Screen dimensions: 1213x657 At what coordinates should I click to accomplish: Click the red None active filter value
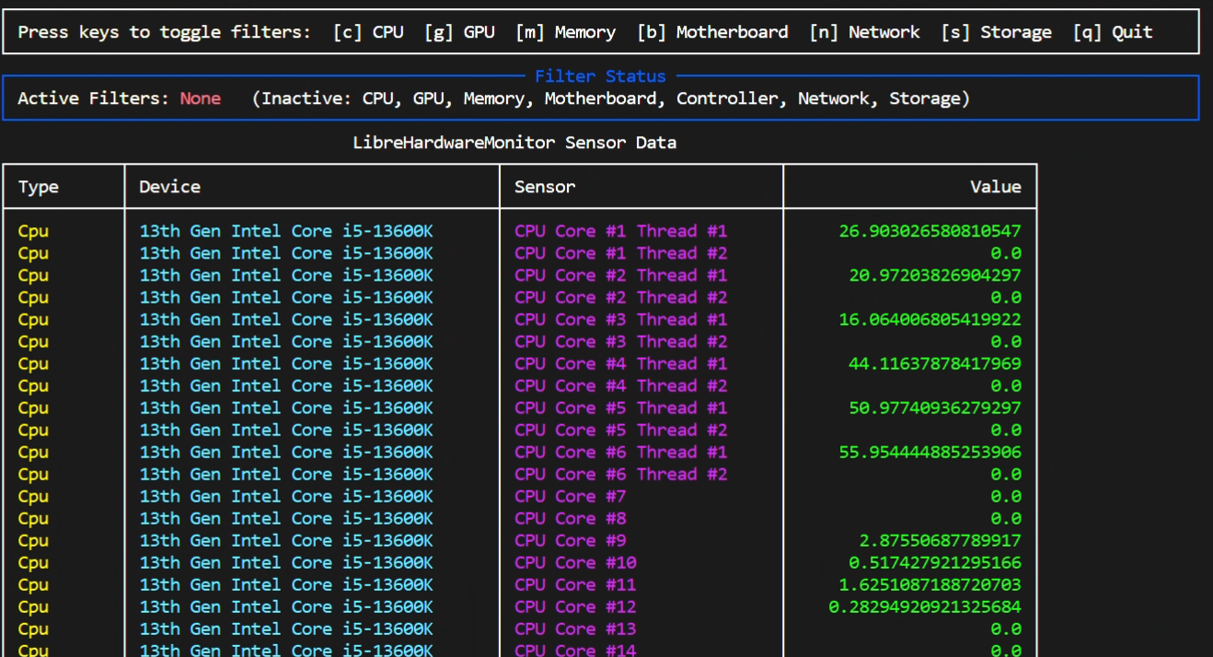tap(200, 98)
